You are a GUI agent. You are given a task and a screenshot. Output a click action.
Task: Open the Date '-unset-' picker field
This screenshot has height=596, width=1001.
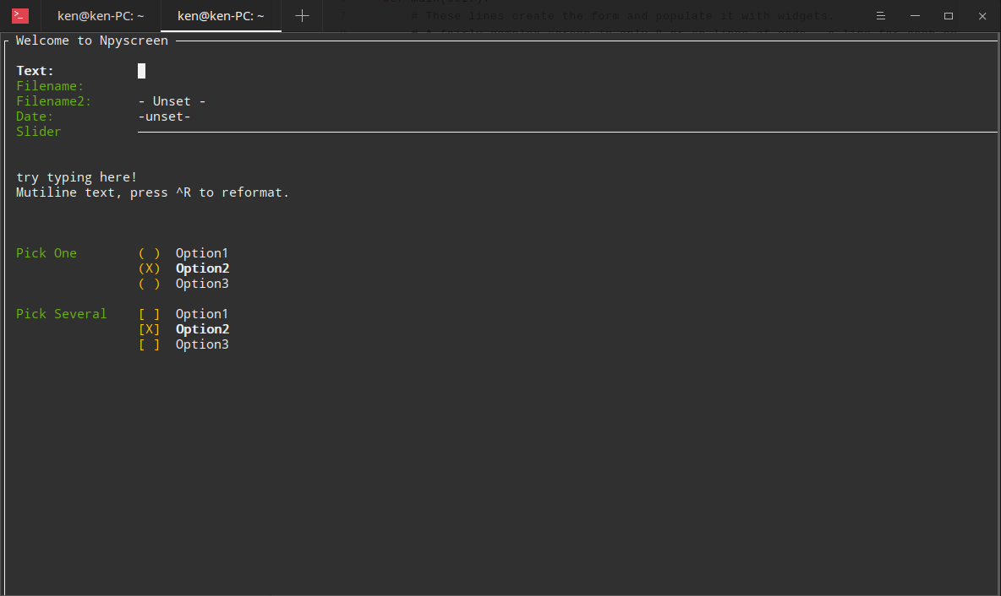click(x=164, y=116)
